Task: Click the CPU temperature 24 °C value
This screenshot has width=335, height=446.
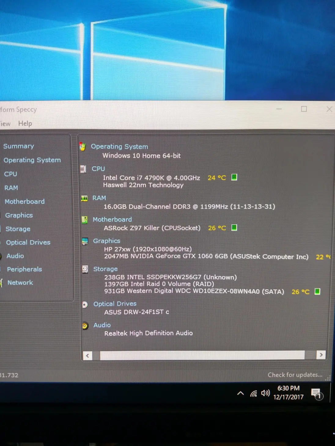Action: tap(217, 178)
